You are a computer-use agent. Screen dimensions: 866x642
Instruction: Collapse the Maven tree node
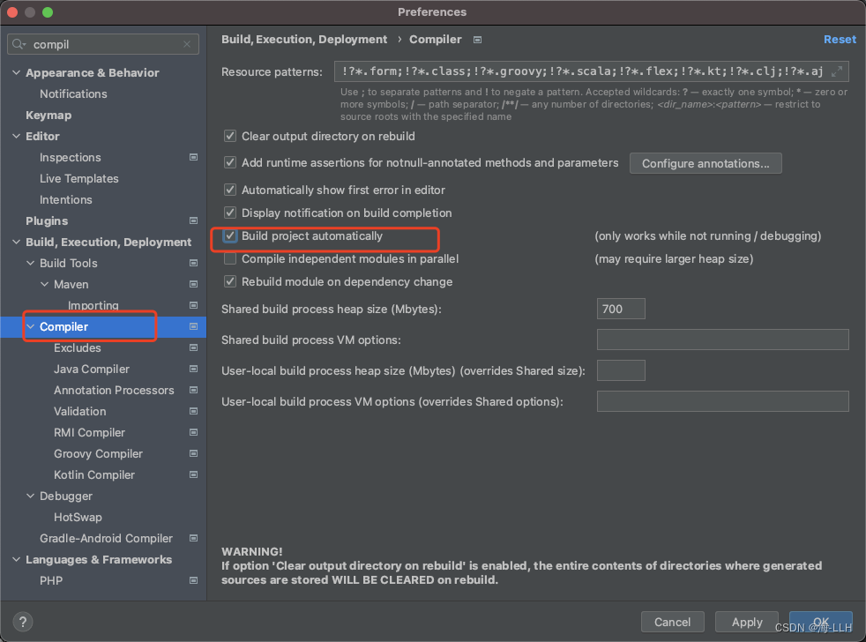tap(45, 285)
